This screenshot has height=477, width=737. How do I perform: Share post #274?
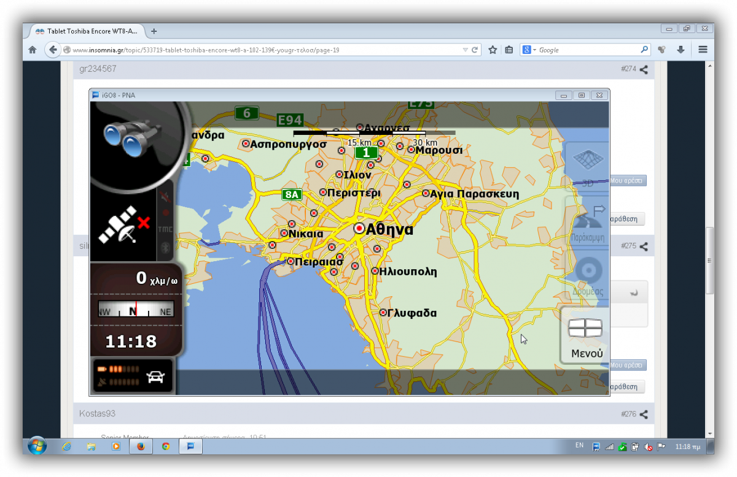644,70
